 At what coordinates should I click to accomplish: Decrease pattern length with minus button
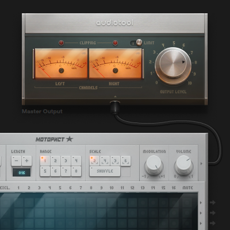[16, 161]
